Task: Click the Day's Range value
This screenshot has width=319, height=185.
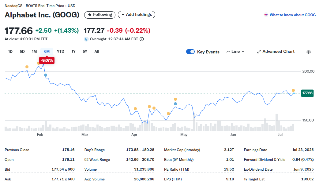Action: tap(140, 150)
